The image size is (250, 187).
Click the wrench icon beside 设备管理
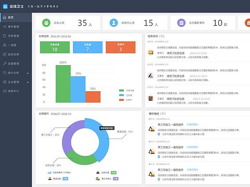pos(5,63)
